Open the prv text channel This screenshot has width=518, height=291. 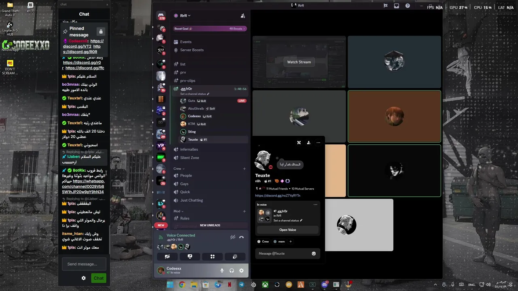point(183,72)
